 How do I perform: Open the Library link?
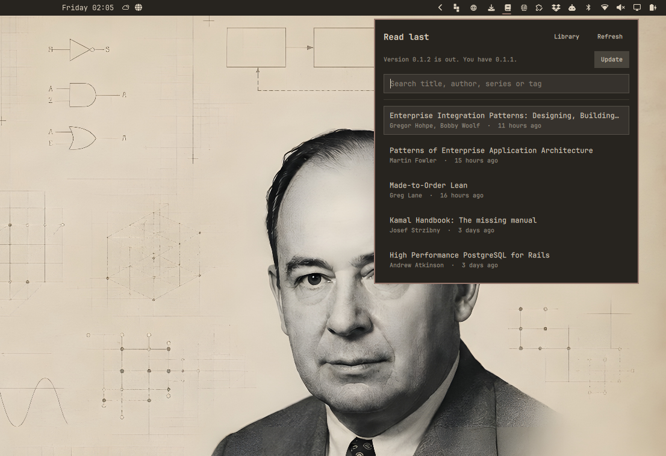[566, 37]
